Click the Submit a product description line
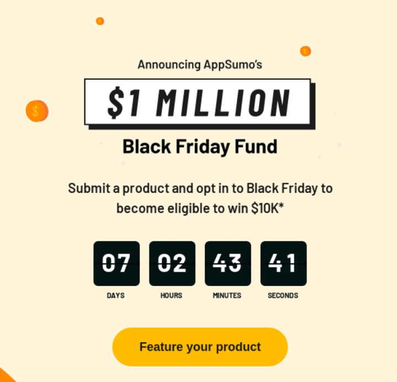 tap(200, 189)
